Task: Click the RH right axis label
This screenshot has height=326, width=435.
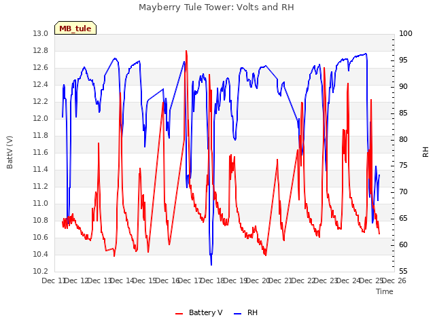Action: [x=425, y=152]
